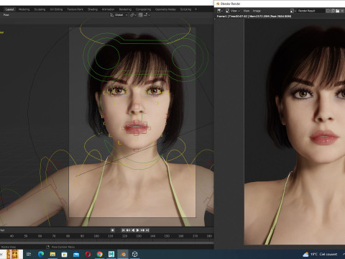Image resolution: width=345 pixels, height=259 pixels.
Task: Open the teal app icon after Chrome
Action: pyautogui.click(x=111, y=254)
